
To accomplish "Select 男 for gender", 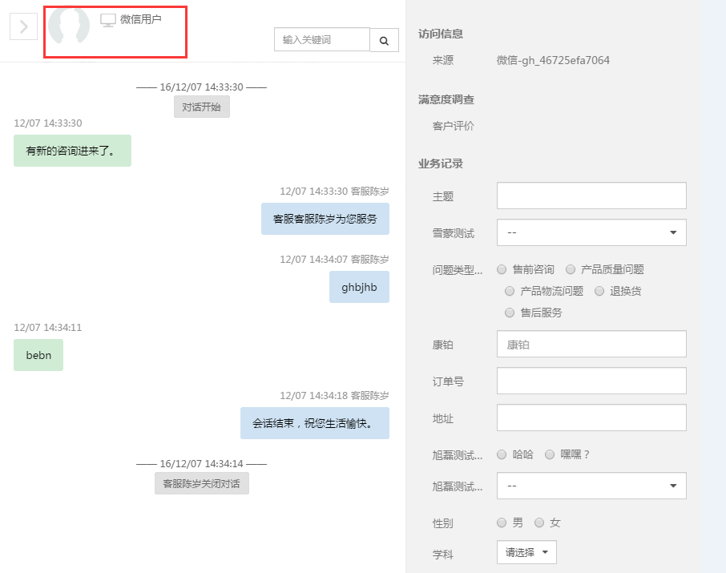I will click(x=502, y=523).
